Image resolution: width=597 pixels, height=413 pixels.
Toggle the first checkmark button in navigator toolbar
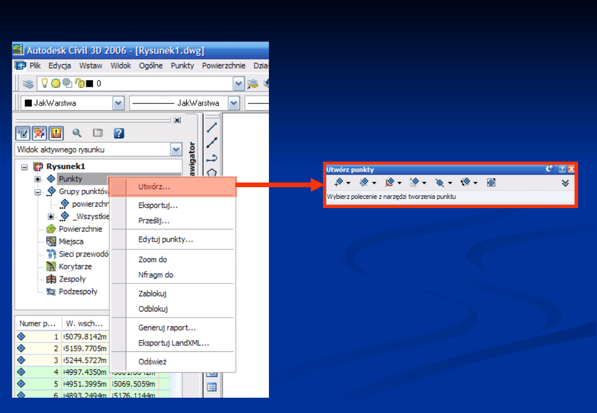pyautogui.click(x=23, y=134)
